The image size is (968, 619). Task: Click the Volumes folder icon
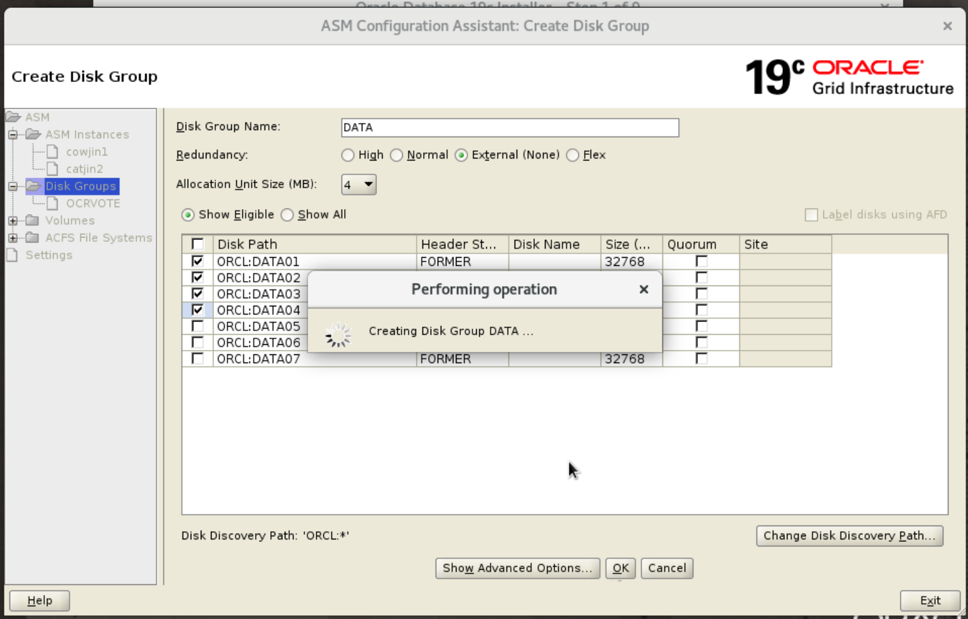coord(32,220)
